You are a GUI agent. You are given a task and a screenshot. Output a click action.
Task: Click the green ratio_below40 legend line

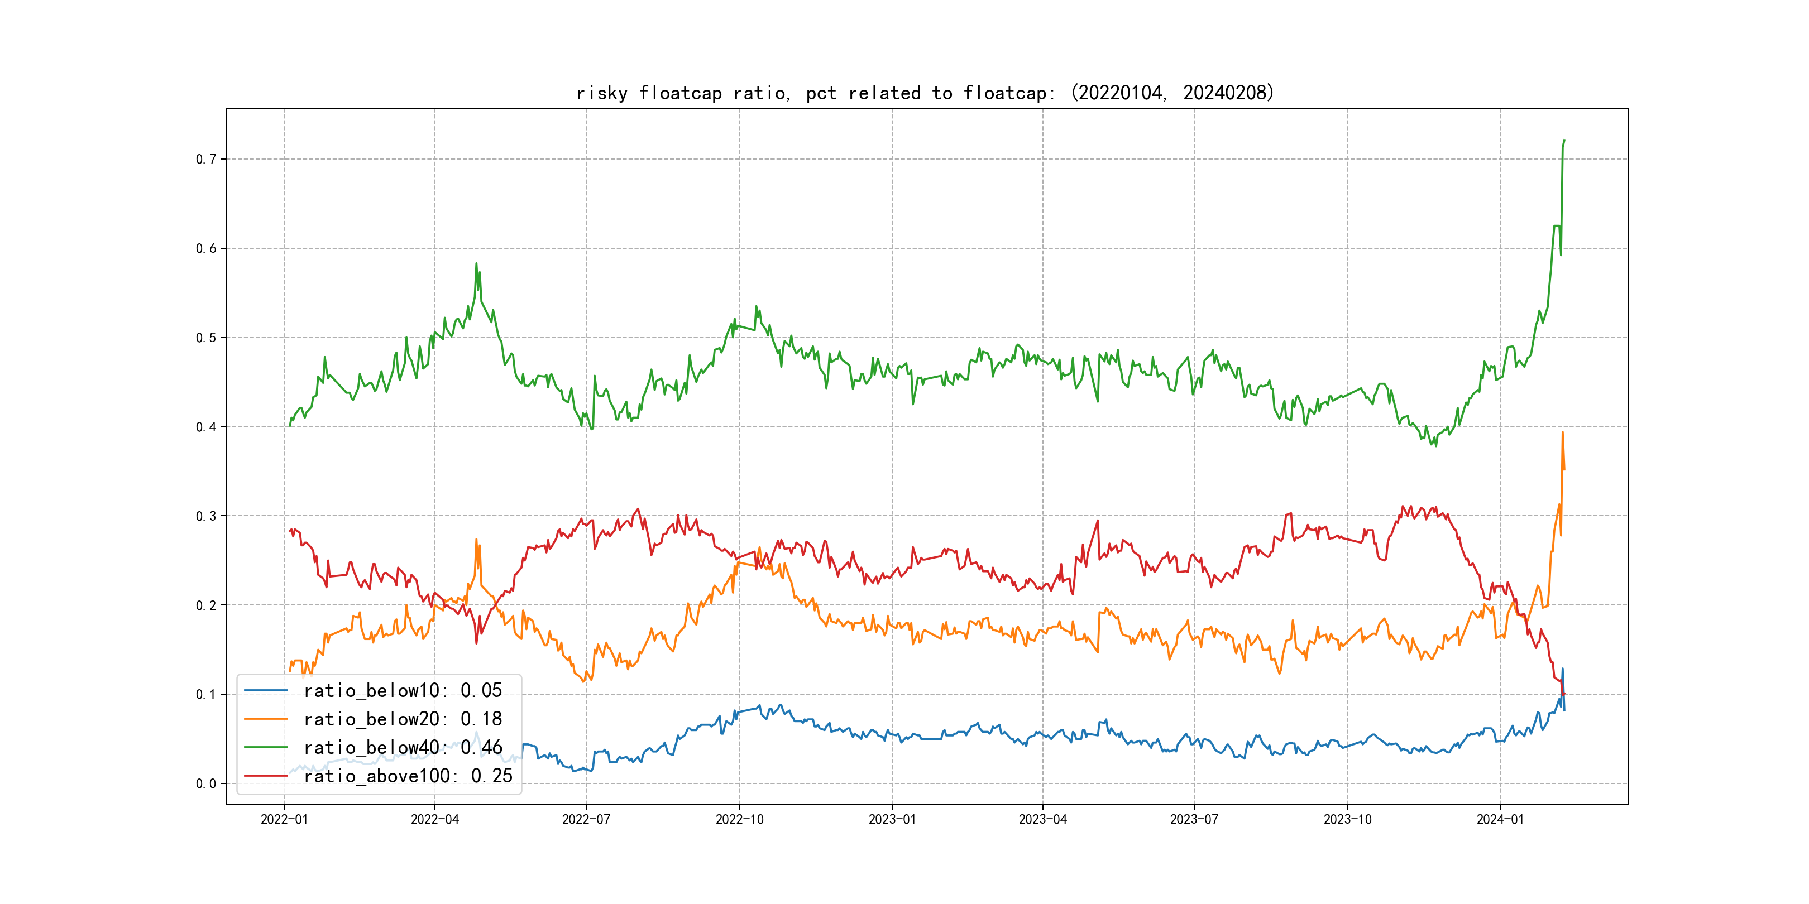coord(265,748)
